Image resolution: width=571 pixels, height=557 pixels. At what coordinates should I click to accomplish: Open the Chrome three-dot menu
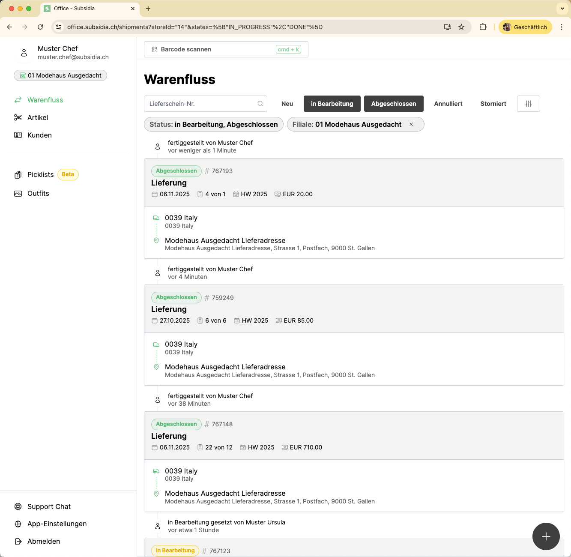point(562,27)
